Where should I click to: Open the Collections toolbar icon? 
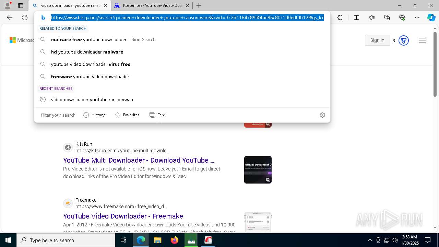click(387, 17)
